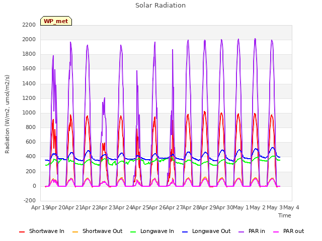Click the 1000 y-axis tick label
The height and width of the screenshot is (241, 322).
click(x=29, y=112)
